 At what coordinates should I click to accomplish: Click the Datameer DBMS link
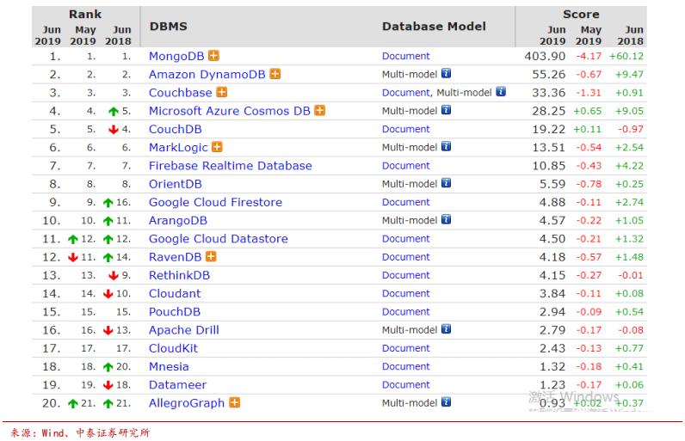click(177, 385)
